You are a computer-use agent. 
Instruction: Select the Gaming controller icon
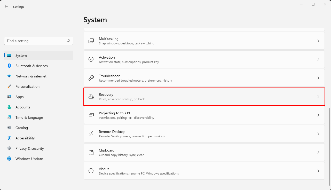click(9, 128)
